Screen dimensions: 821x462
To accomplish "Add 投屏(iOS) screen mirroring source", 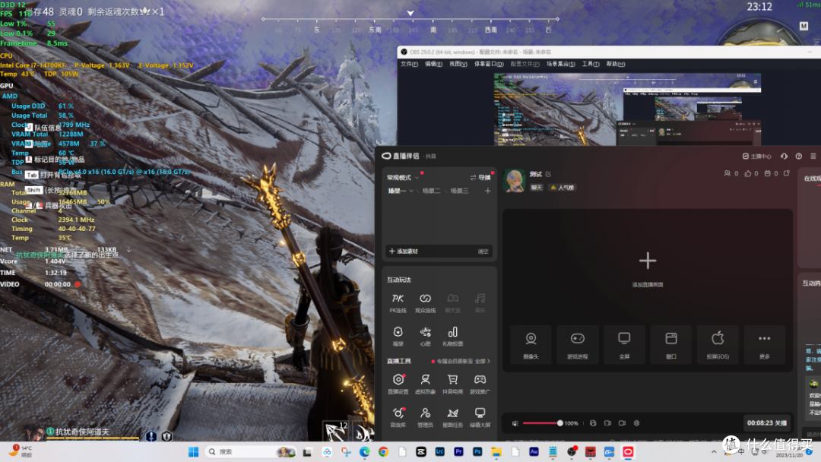I will pyautogui.click(x=718, y=343).
